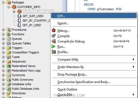Image resolution: width=138 pixels, height=98 pixels.
Task: Expand the Directories tree node
Action: (3, 93)
